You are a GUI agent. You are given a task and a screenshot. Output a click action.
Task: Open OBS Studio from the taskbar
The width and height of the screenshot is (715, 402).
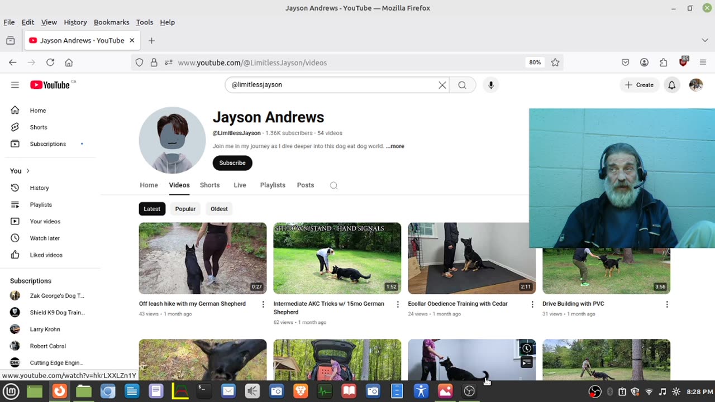(x=469, y=391)
